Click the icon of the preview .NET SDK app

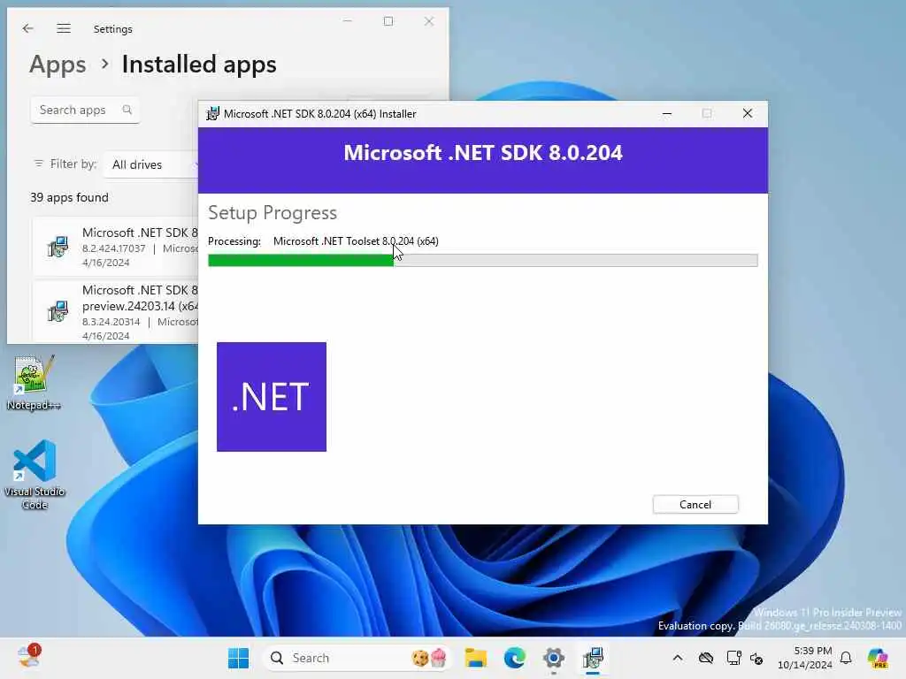click(58, 312)
